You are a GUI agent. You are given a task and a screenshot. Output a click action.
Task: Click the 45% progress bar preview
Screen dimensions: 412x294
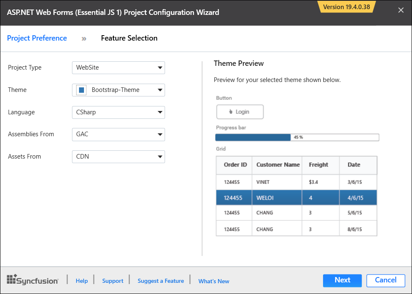pyautogui.click(x=297, y=137)
